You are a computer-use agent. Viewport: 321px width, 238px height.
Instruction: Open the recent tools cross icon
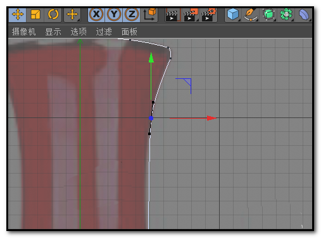tap(72, 15)
